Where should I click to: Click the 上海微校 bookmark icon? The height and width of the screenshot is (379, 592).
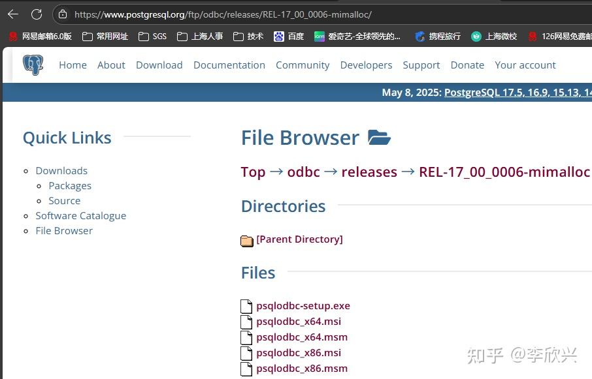coord(476,37)
